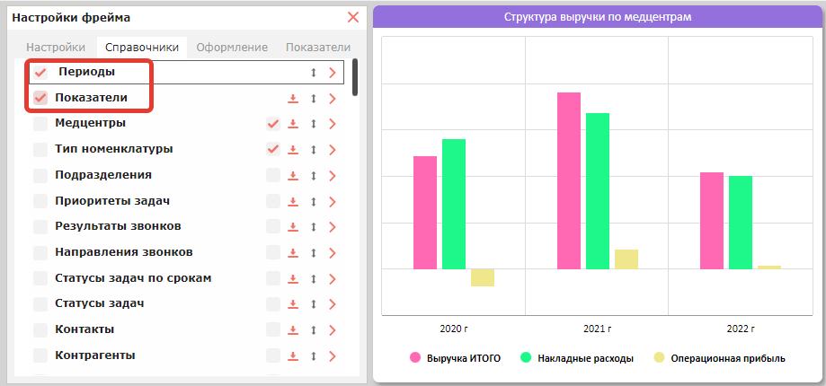Image resolution: width=826 pixels, height=386 pixels.
Task: Click download icon in Статусы задач row
Action: pos(293,304)
